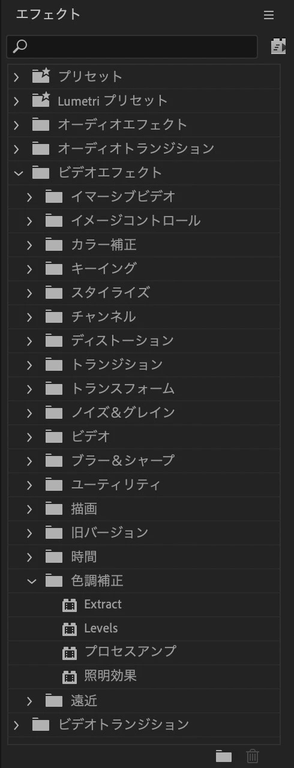
Task: Select the Levels effect icon
Action: pyautogui.click(x=70, y=629)
